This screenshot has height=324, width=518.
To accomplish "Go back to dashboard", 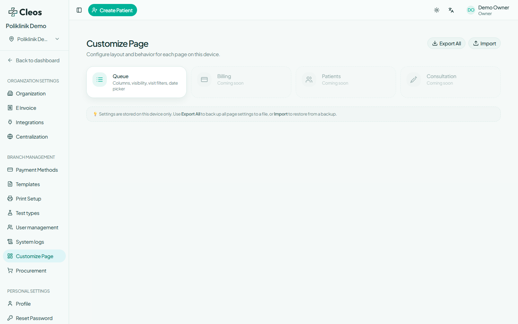I will [x=34, y=60].
